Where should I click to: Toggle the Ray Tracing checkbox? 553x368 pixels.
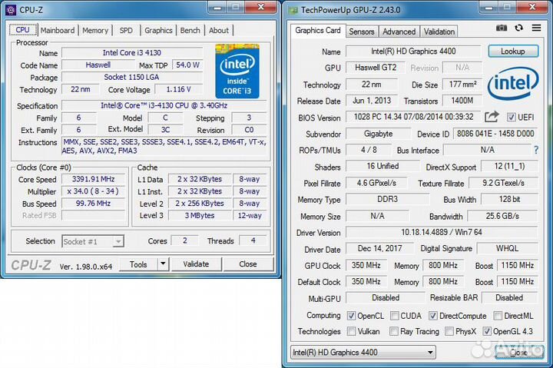[394, 331]
